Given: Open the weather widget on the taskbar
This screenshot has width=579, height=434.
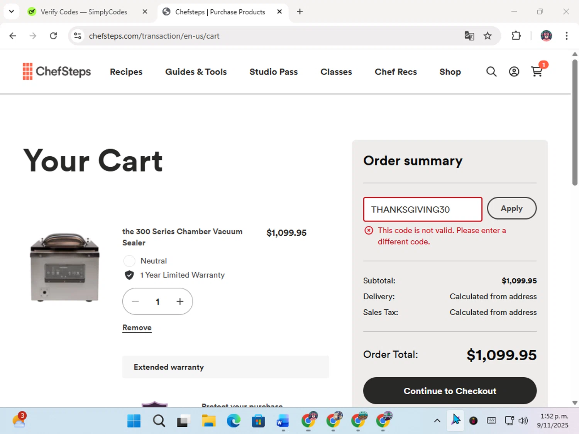Looking at the screenshot, I should pyautogui.click(x=19, y=420).
